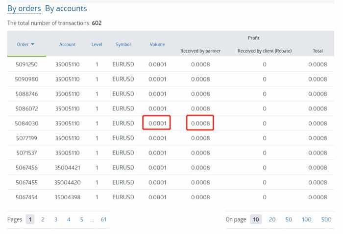Select order number 5088746
This screenshot has height=234, width=343.
point(26,94)
